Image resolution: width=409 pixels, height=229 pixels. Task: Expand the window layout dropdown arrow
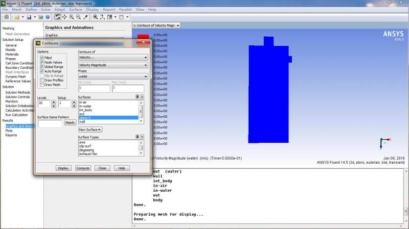(x=116, y=17)
